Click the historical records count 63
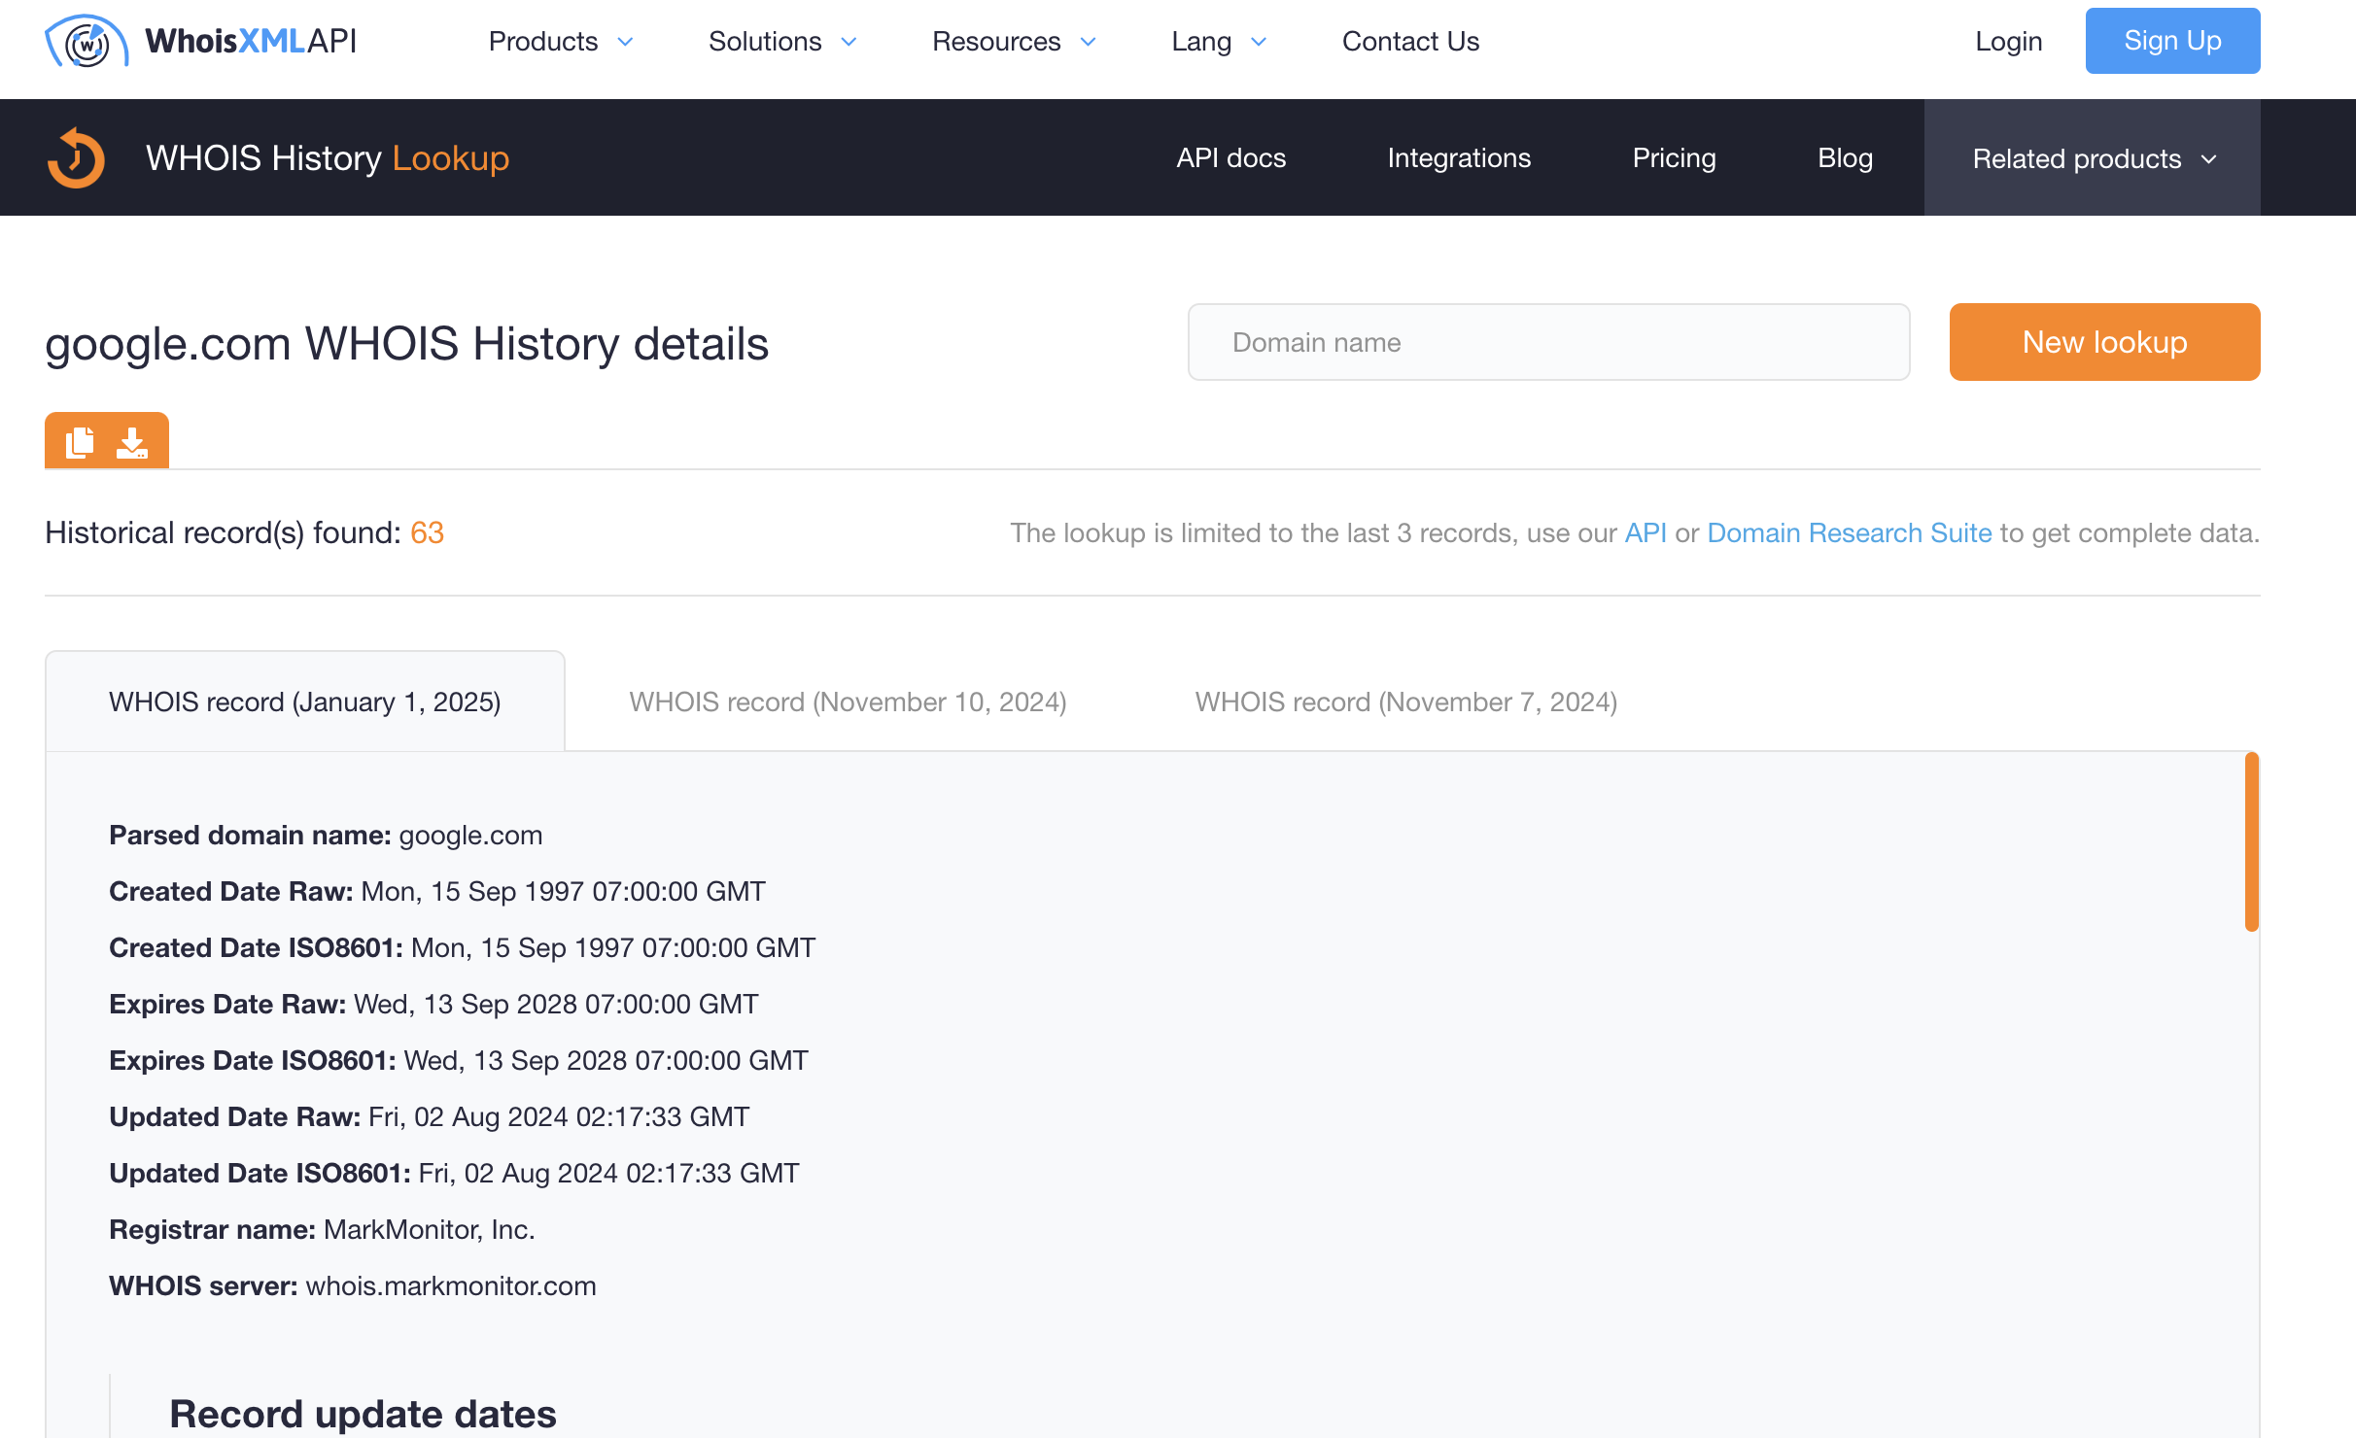2356x1438 pixels. click(427, 532)
